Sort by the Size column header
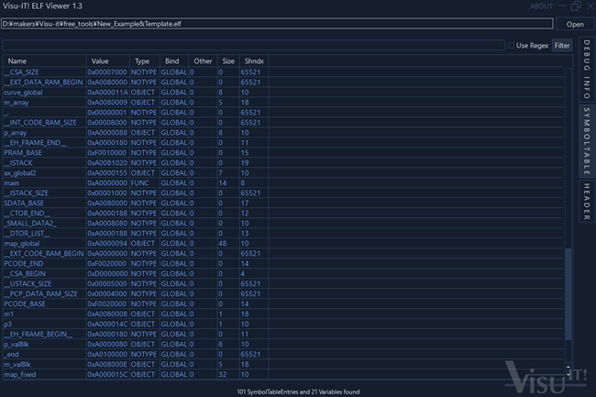 [x=228, y=61]
